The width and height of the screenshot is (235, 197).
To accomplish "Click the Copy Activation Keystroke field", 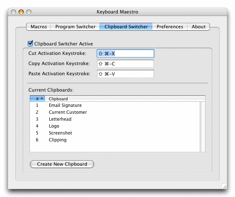I will click(125, 64).
